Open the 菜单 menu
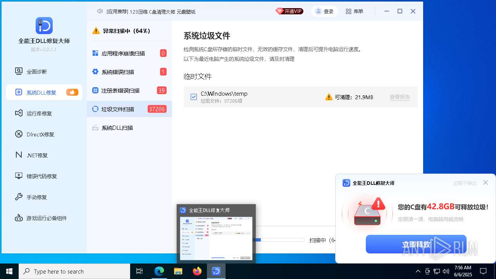 coord(355,11)
